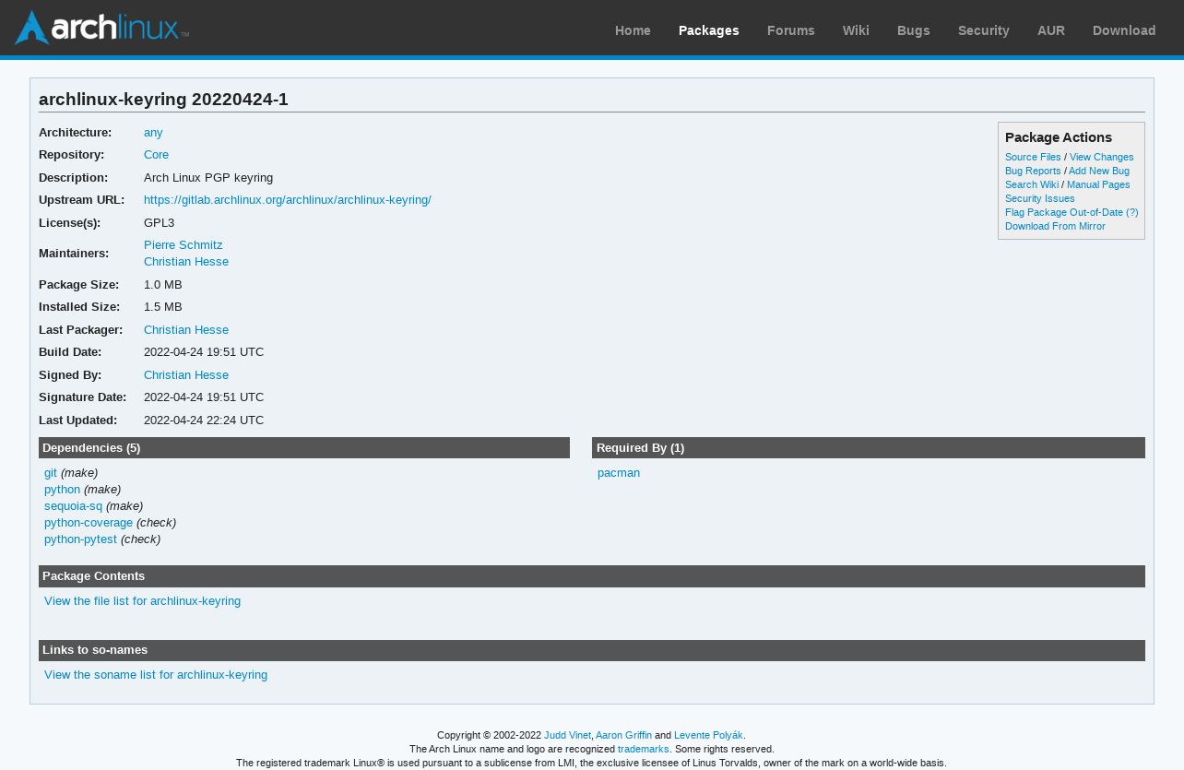Click View Changes link
Image resolution: width=1184 pixels, height=770 pixels.
tap(1101, 158)
